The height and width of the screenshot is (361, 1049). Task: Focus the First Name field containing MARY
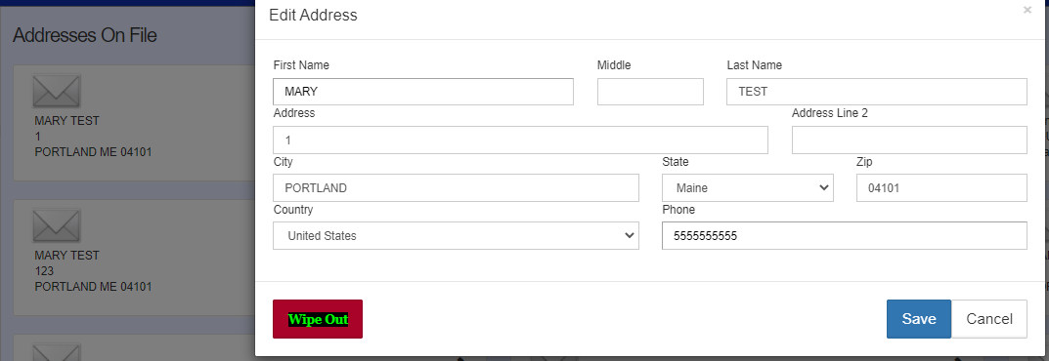tap(422, 92)
